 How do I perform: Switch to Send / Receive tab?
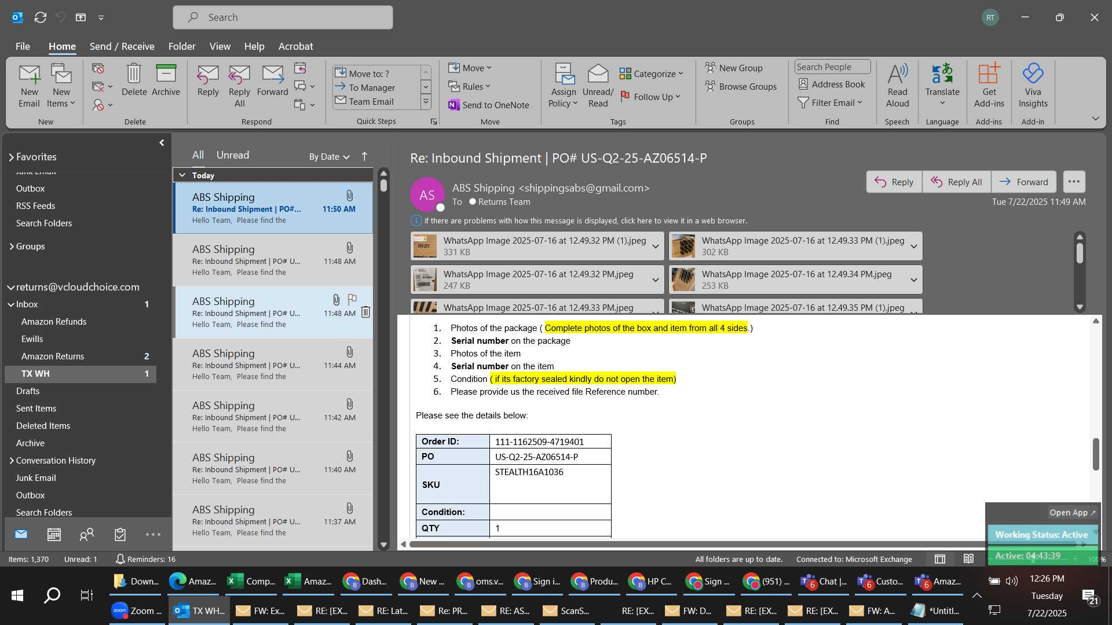coord(122,46)
